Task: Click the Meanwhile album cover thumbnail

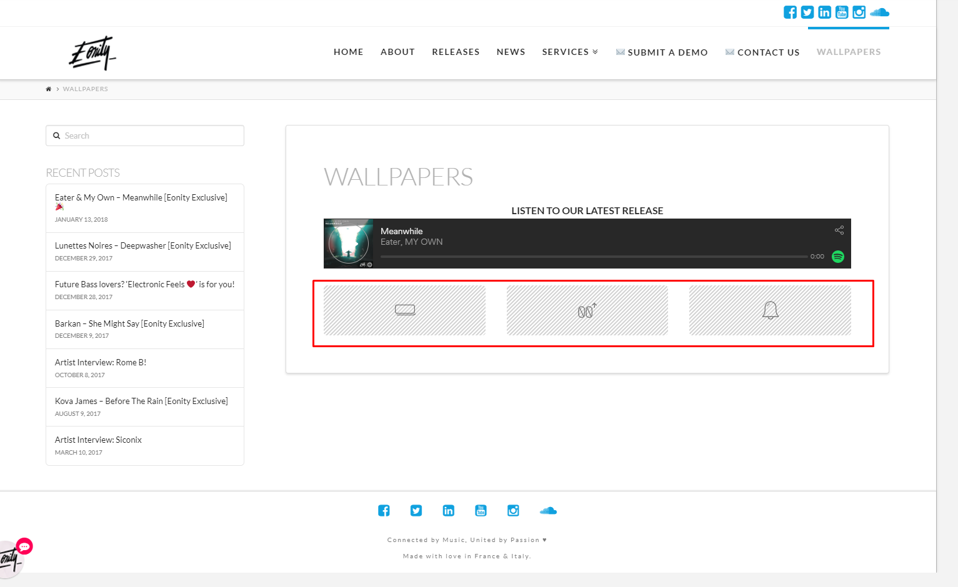Action: point(349,244)
